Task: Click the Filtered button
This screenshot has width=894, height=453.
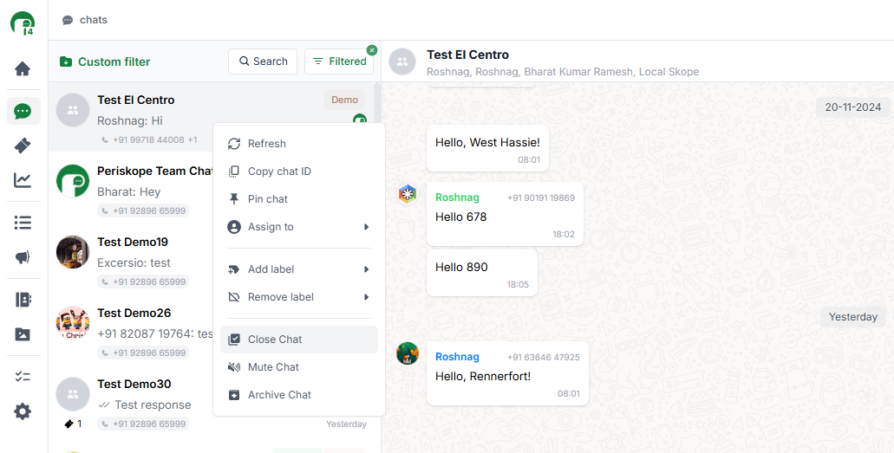Action: (x=339, y=61)
